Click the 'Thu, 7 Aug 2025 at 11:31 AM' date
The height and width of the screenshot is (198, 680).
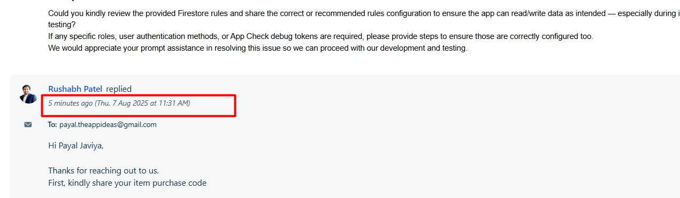point(142,103)
